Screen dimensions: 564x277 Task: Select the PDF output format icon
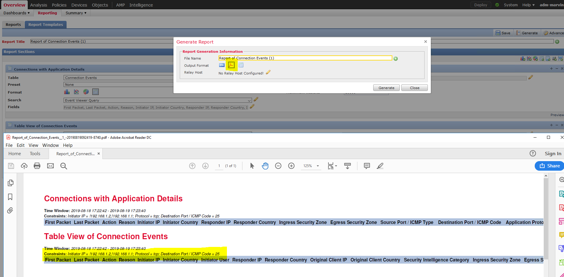pos(231,65)
